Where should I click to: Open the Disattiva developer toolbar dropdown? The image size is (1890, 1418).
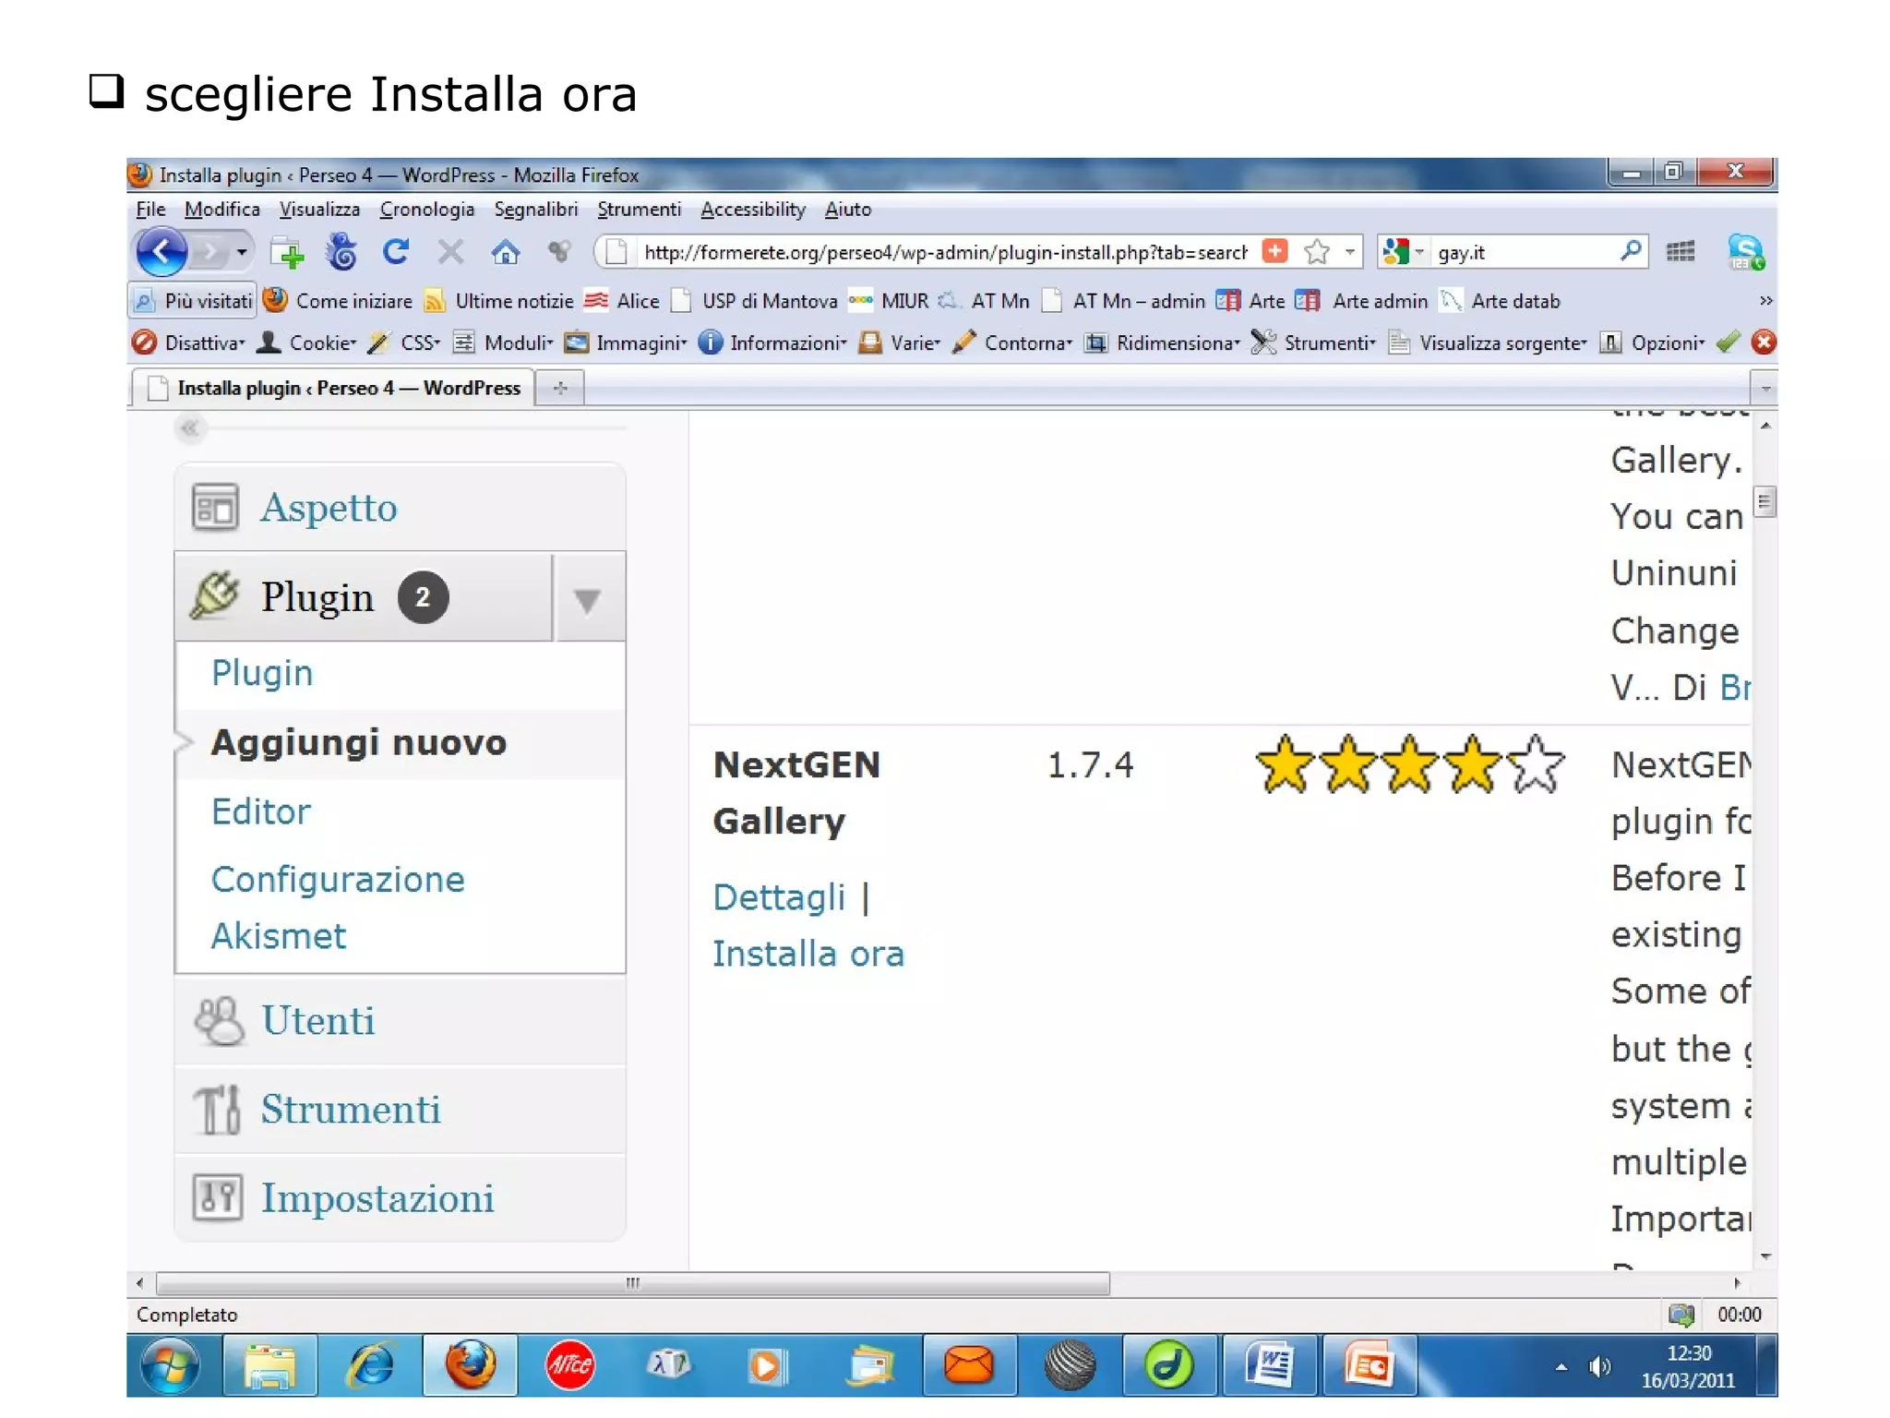click(x=188, y=343)
